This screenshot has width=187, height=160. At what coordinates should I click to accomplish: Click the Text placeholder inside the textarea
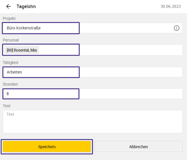pyautogui.click(x=10, y=114)
